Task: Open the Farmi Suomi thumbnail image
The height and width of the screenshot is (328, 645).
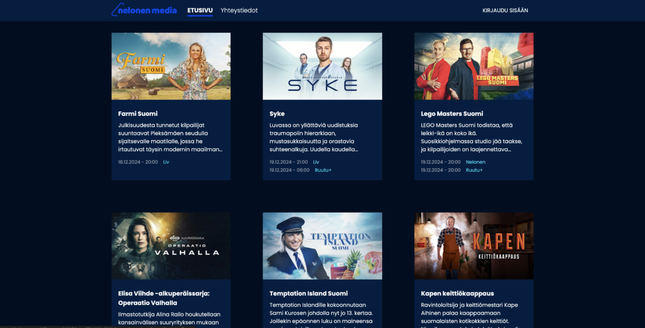Action: [171, 66]
